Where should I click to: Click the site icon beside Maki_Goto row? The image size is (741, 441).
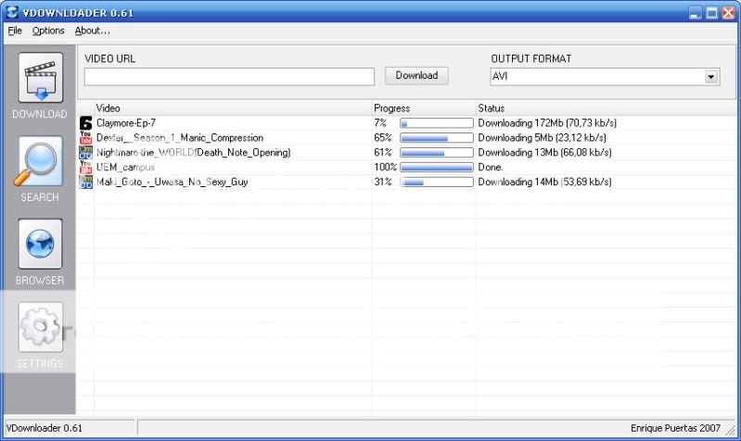(86, 182)
